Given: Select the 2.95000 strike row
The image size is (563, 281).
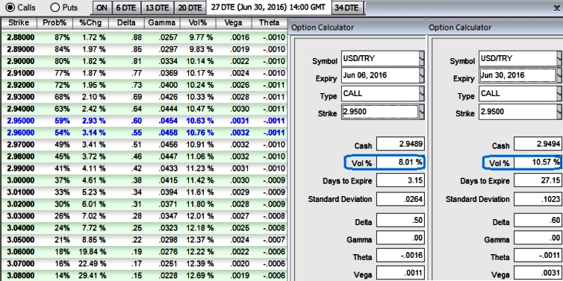Looking at the screenshot, I should click(143, 121).
